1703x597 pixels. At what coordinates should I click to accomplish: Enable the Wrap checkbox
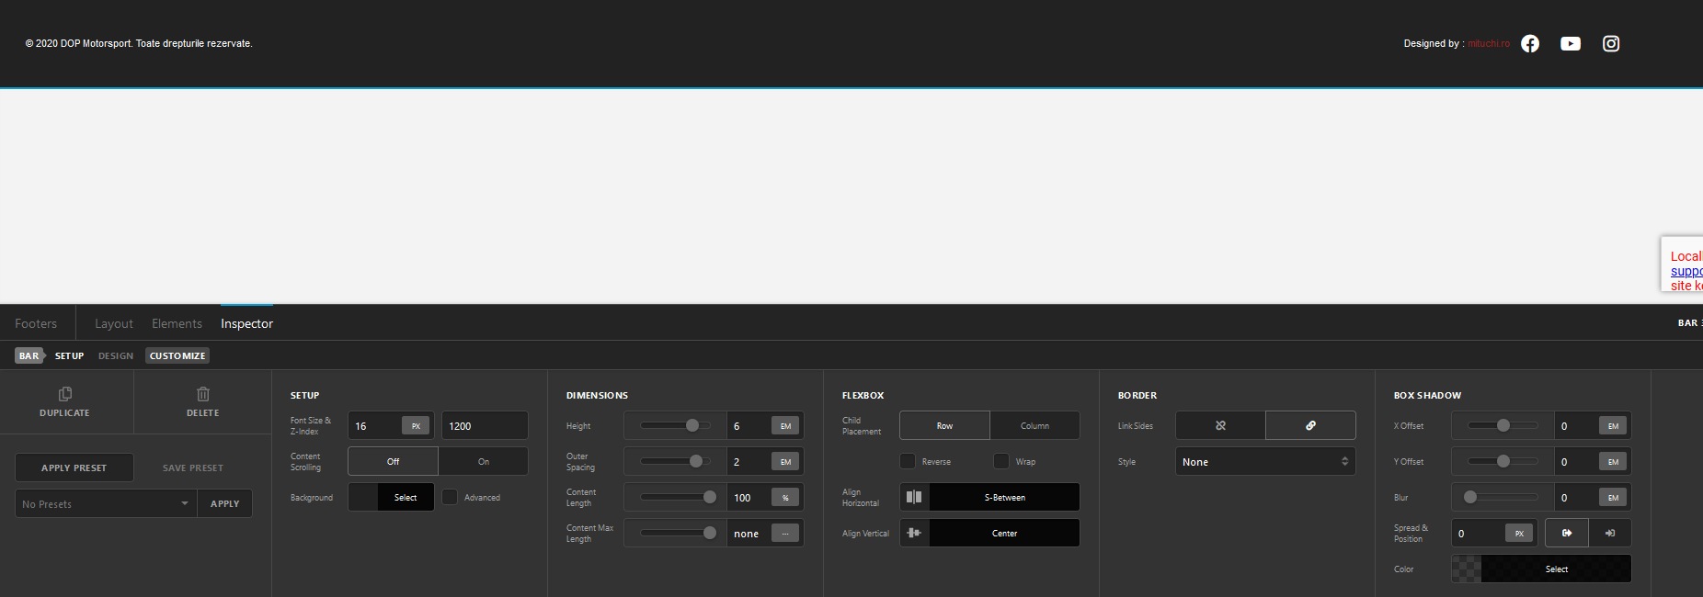(x=1001, y=461)
